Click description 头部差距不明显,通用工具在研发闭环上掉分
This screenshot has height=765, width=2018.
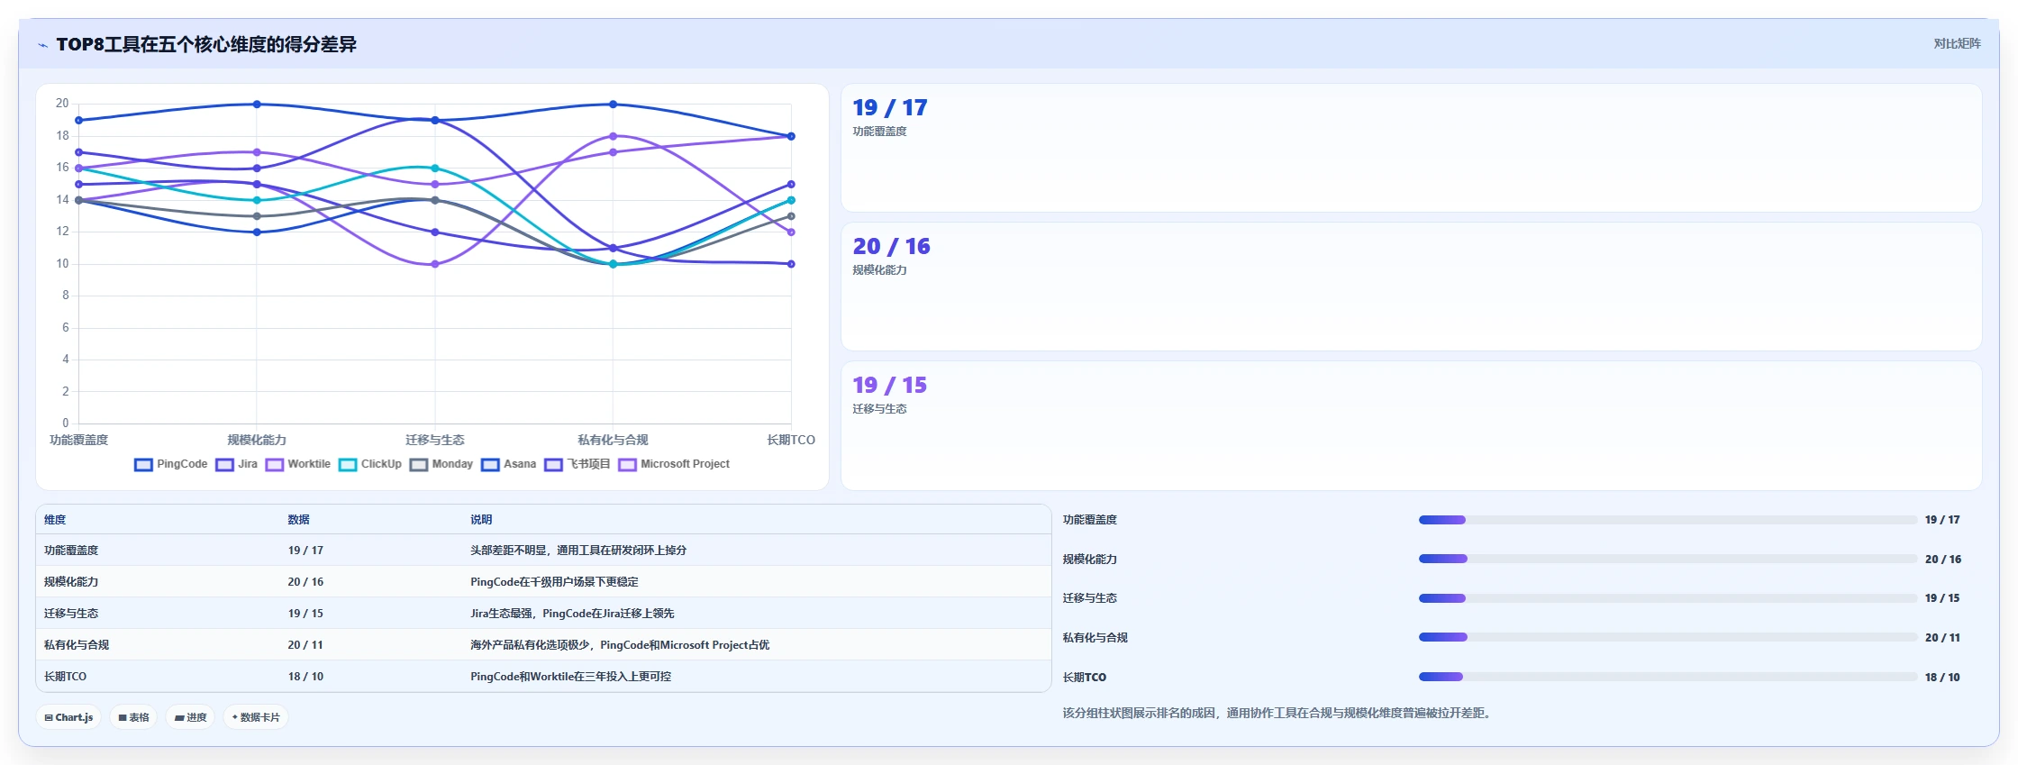point(578,550)
